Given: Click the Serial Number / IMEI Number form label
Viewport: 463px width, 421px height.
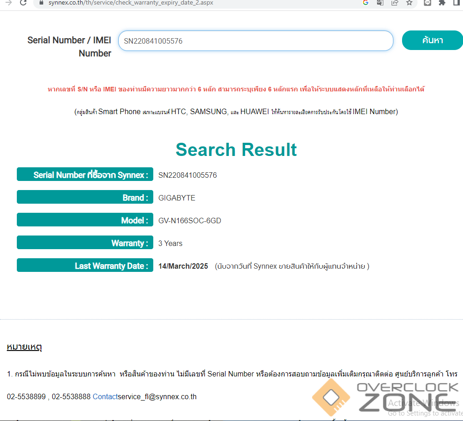Looking at the screenshot, I should 69,47.
